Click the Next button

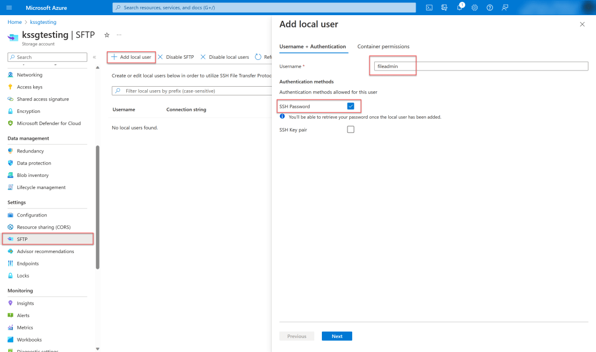(x=337, y=336)
